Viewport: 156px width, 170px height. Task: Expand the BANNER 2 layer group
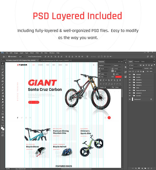[x=132, y=85]
